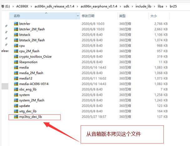Expand the chevron after AC696X in path
Viewport: 190px width, 146px height.
tap(31, 7)
